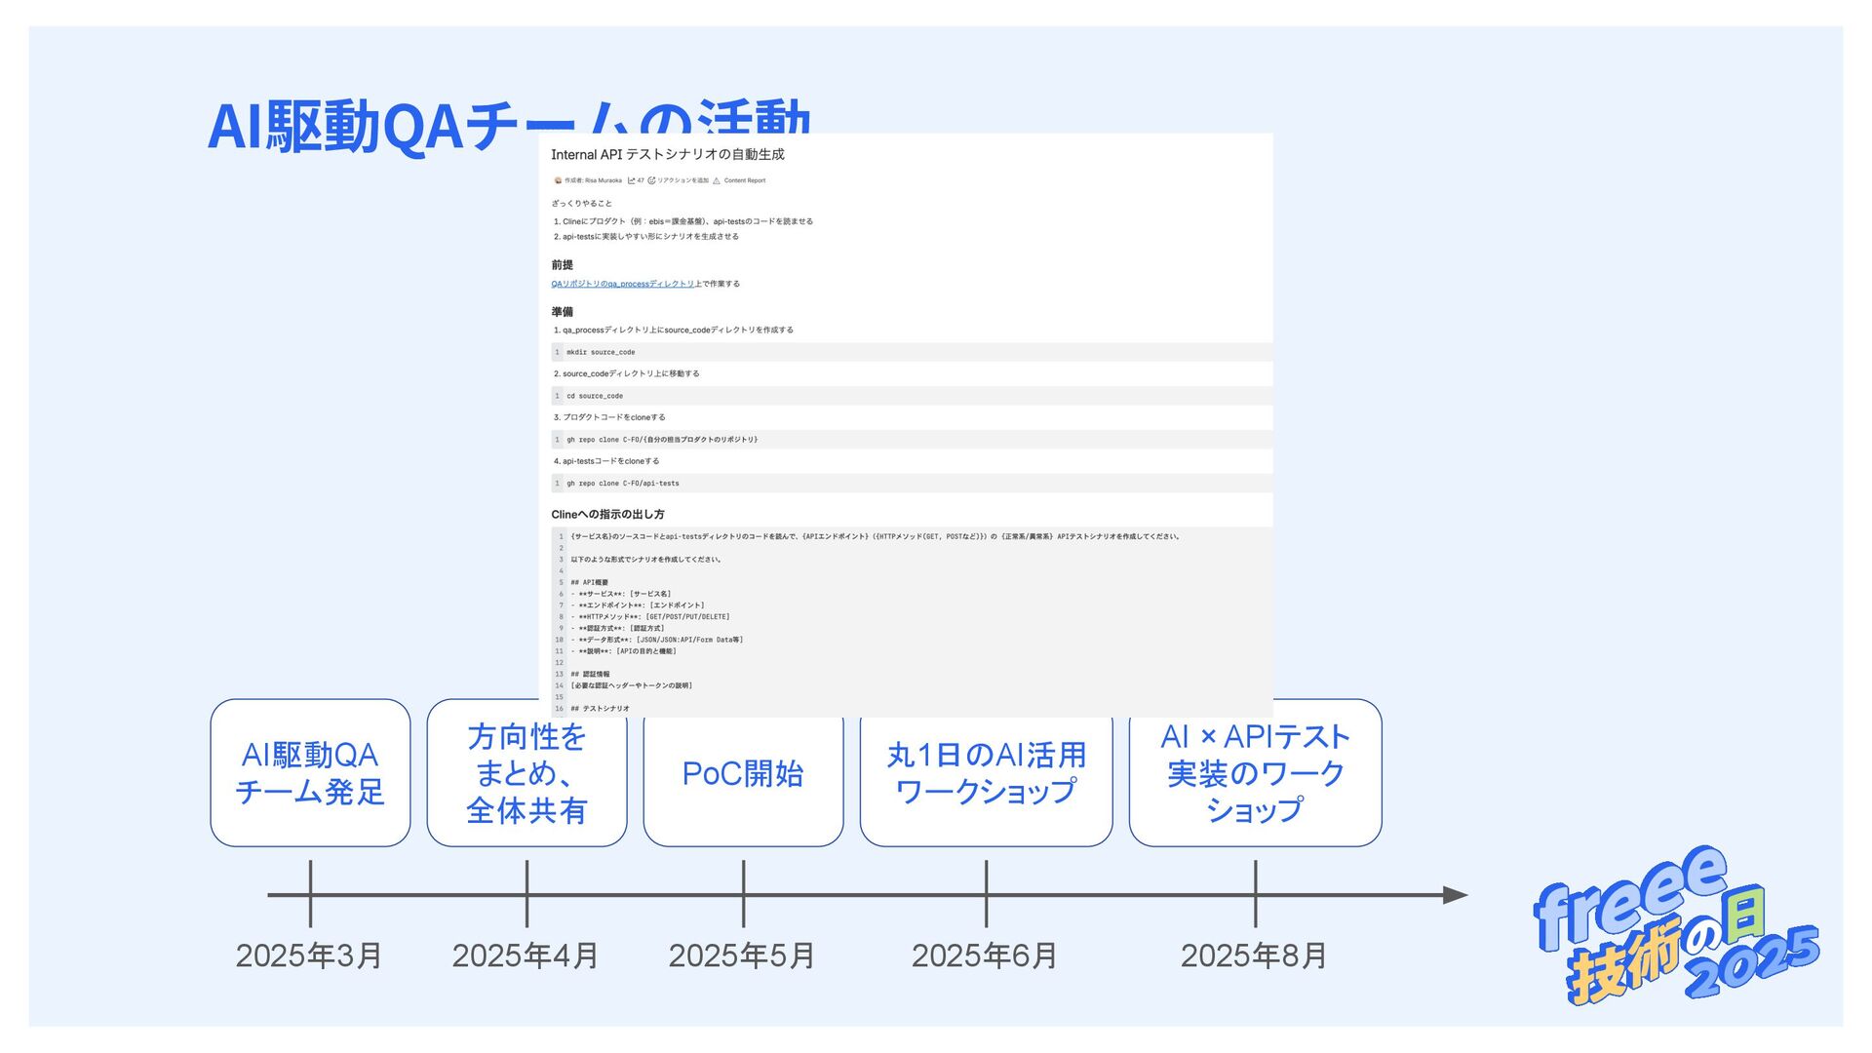Click the 2025年6月 timeline label
The image size is (1872, 1053).
point(985,955)
